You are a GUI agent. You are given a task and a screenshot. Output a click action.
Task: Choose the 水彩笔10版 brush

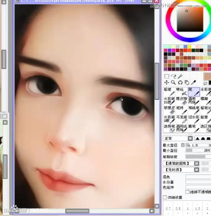tap(169, 101)
